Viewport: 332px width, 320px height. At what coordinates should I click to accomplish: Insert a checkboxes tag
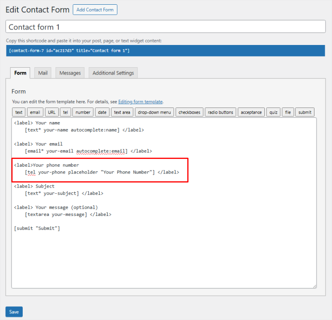(x=189, y=112)
